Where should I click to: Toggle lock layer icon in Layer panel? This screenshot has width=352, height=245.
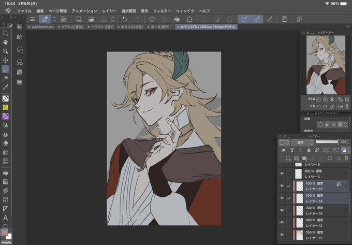[309, 150]
